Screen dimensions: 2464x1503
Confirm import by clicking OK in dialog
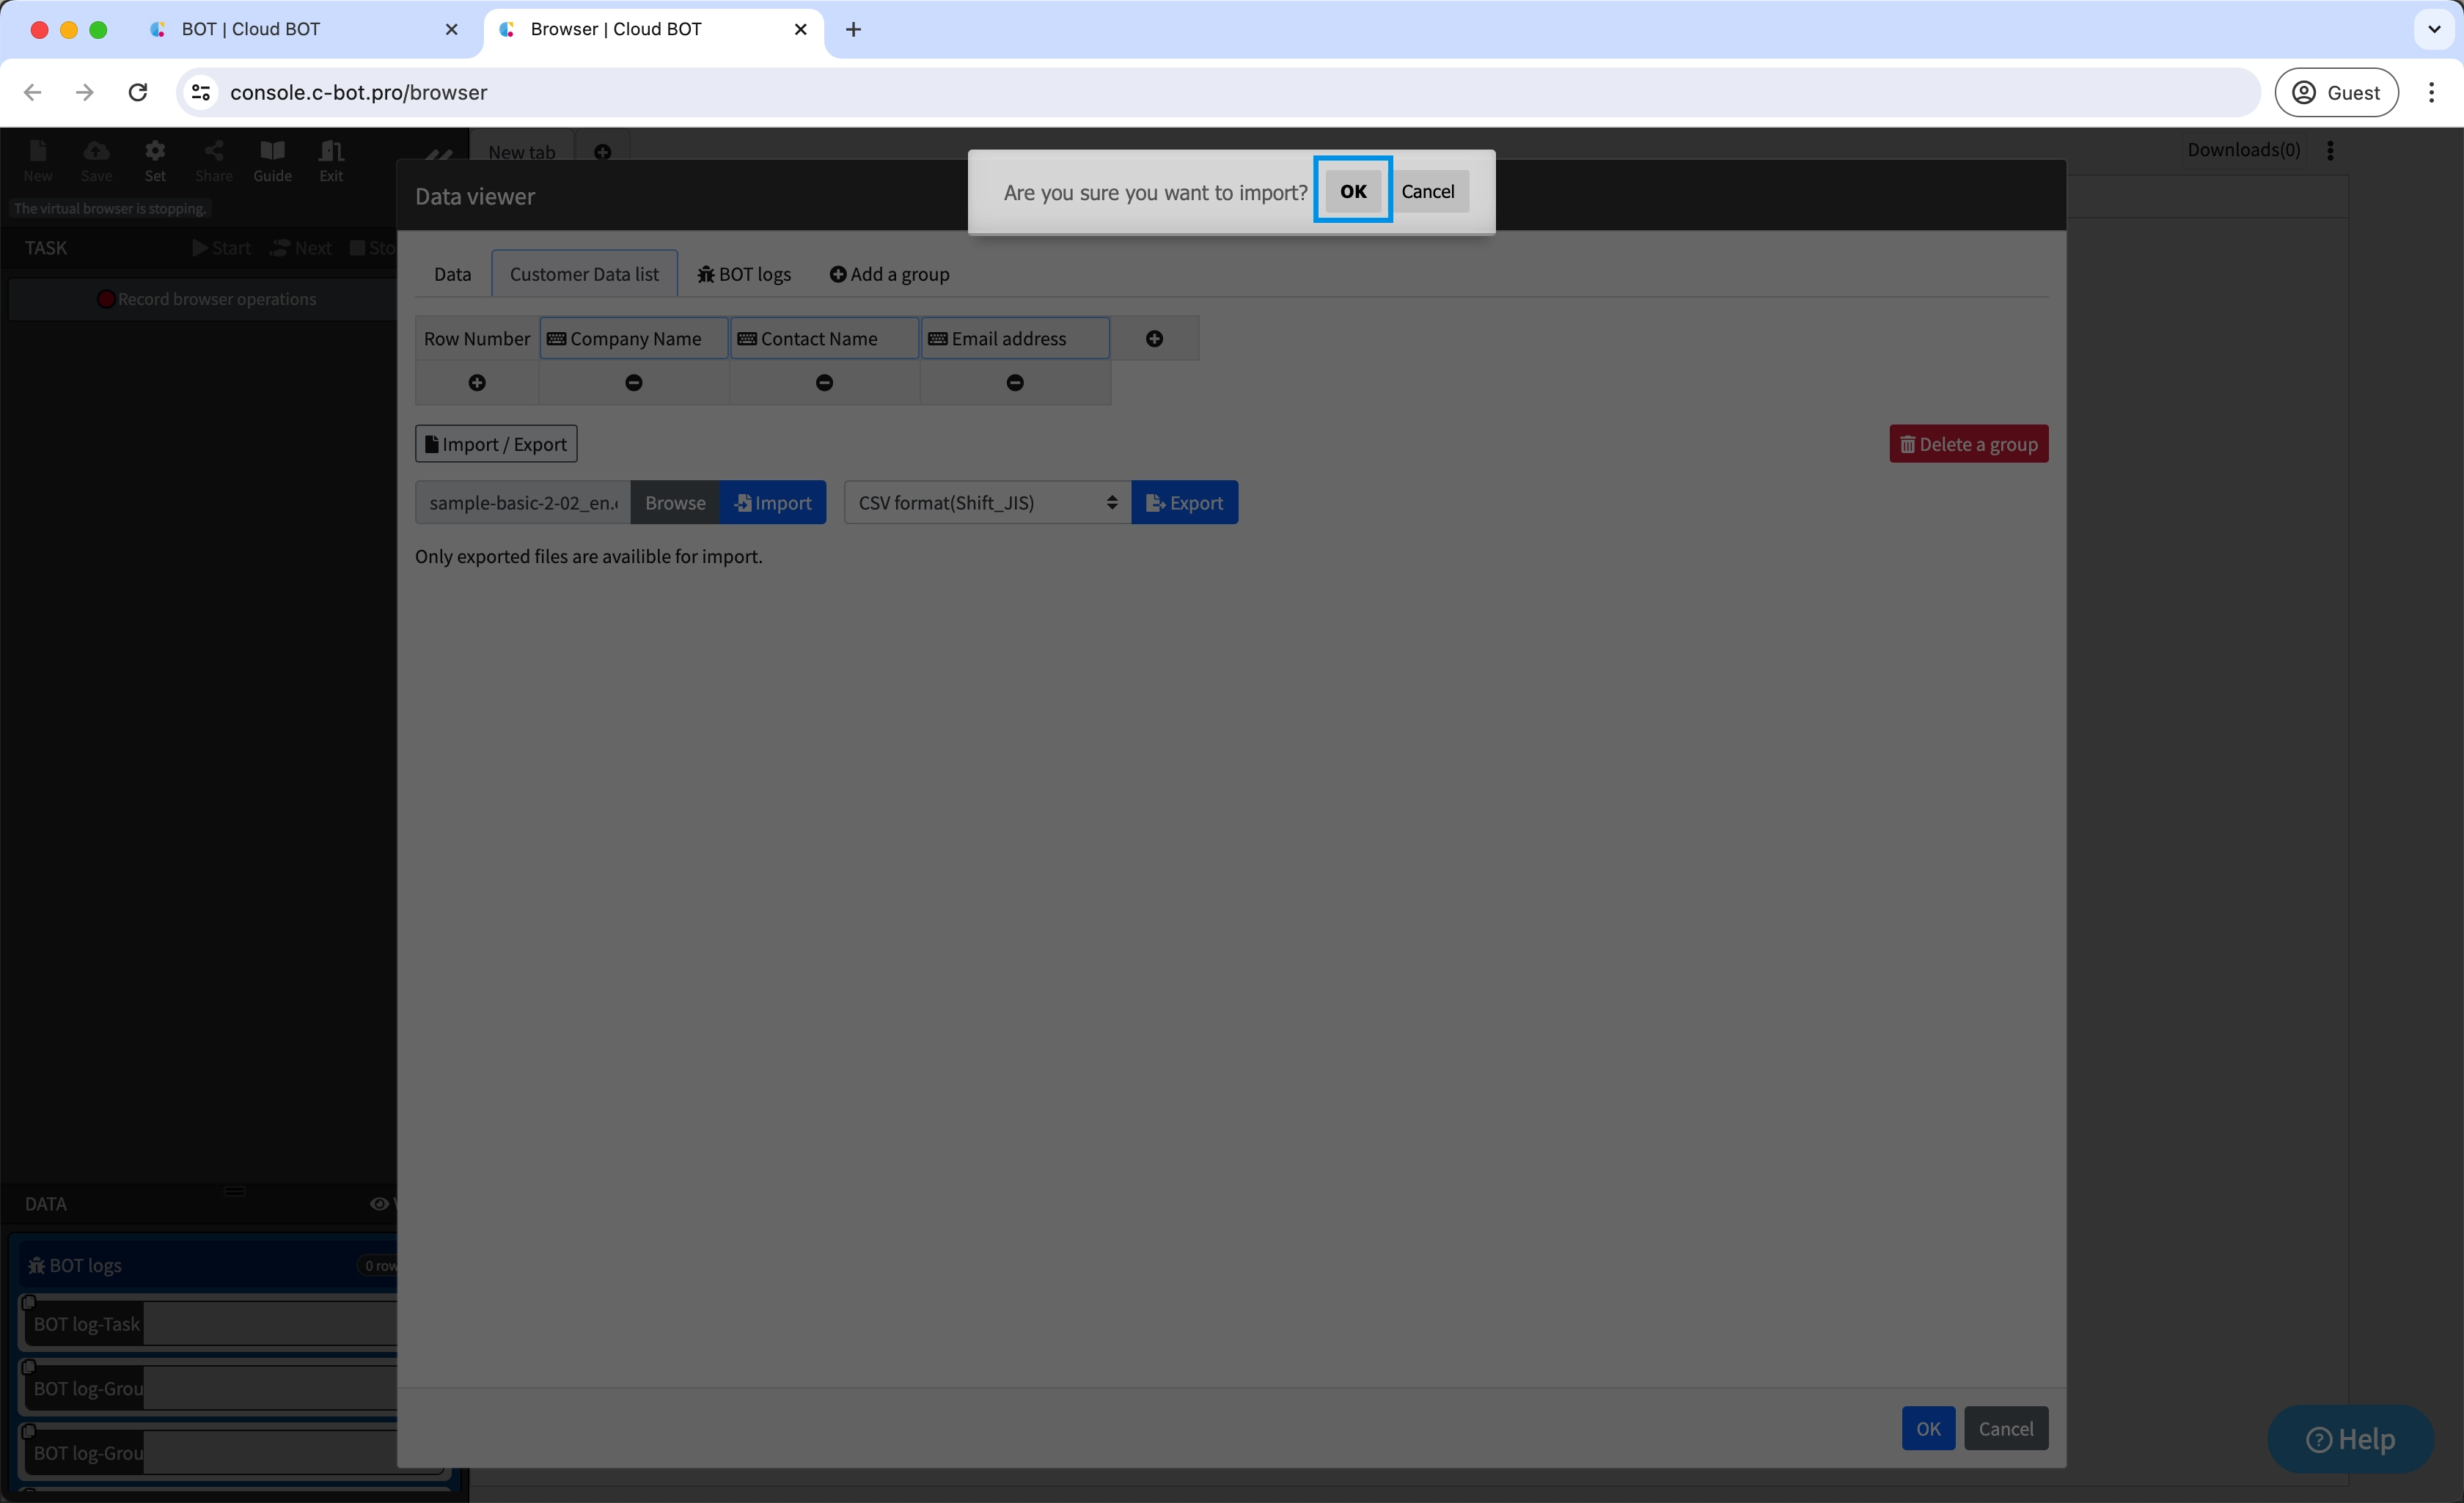pos(1352,191)
